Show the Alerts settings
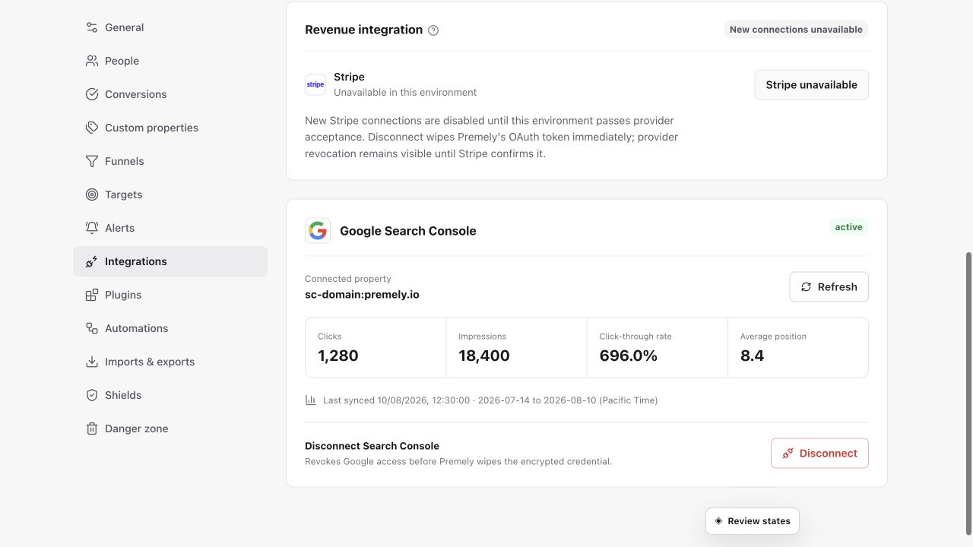This screenshot has height=547, width=973. (x=170, y=228)
